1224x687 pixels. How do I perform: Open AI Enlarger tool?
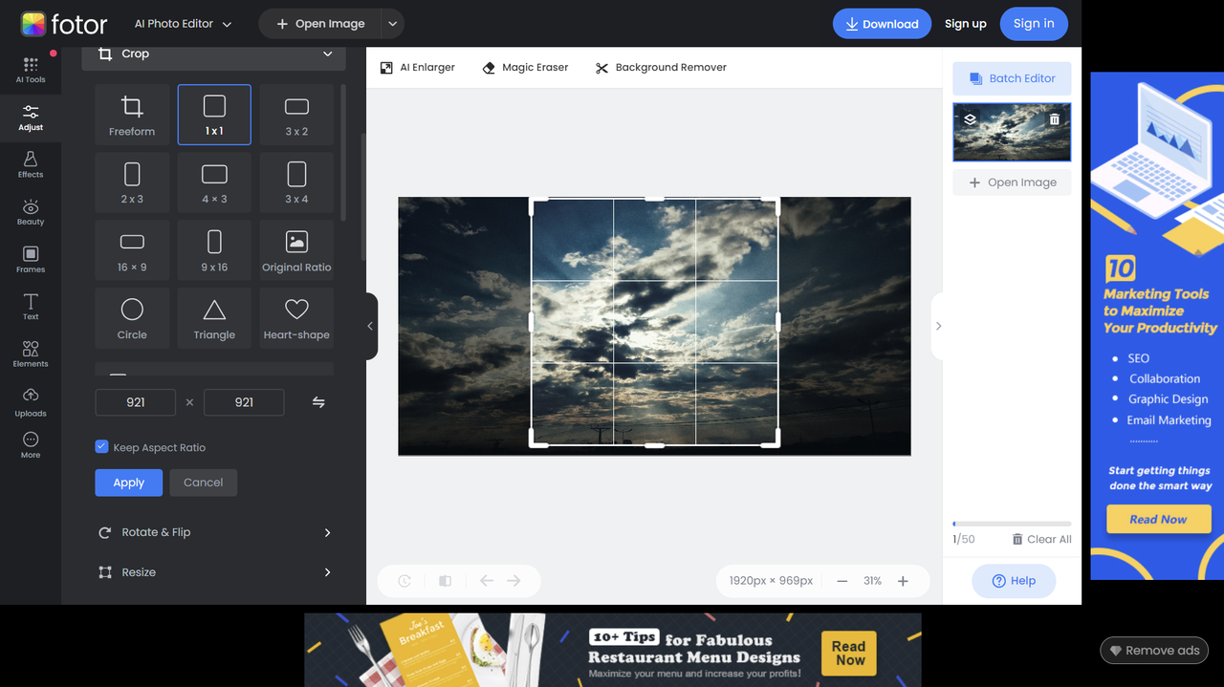point(418,68)
